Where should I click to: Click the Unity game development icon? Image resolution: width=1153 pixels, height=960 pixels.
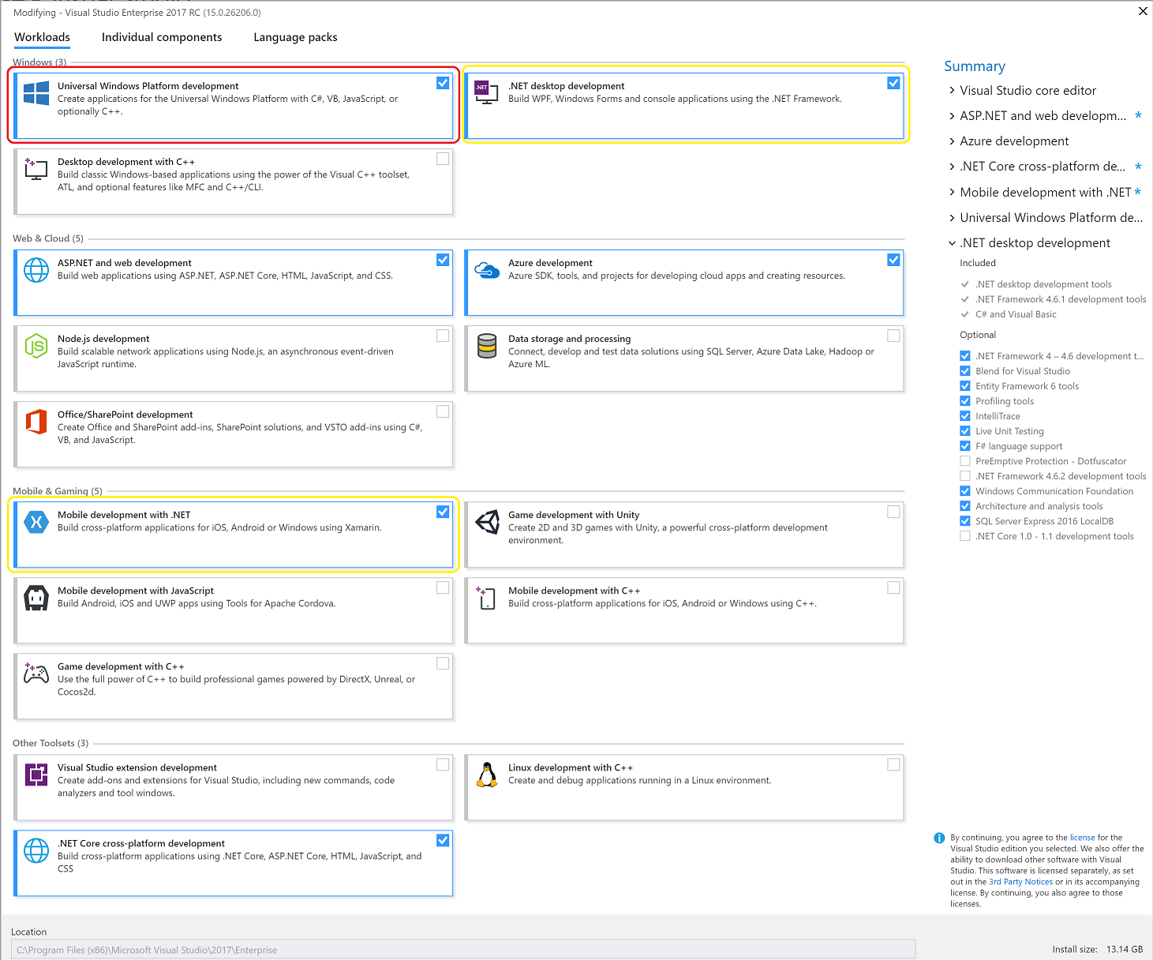point(487,522)
